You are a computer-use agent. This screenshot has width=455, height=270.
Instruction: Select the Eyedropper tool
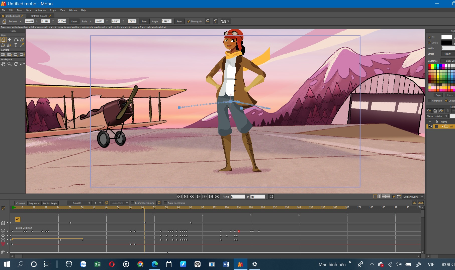point(22,45)
